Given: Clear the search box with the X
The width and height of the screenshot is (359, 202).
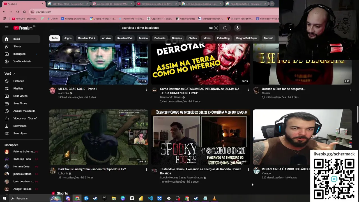Looking at the screenshot, I should coord(216,28).
